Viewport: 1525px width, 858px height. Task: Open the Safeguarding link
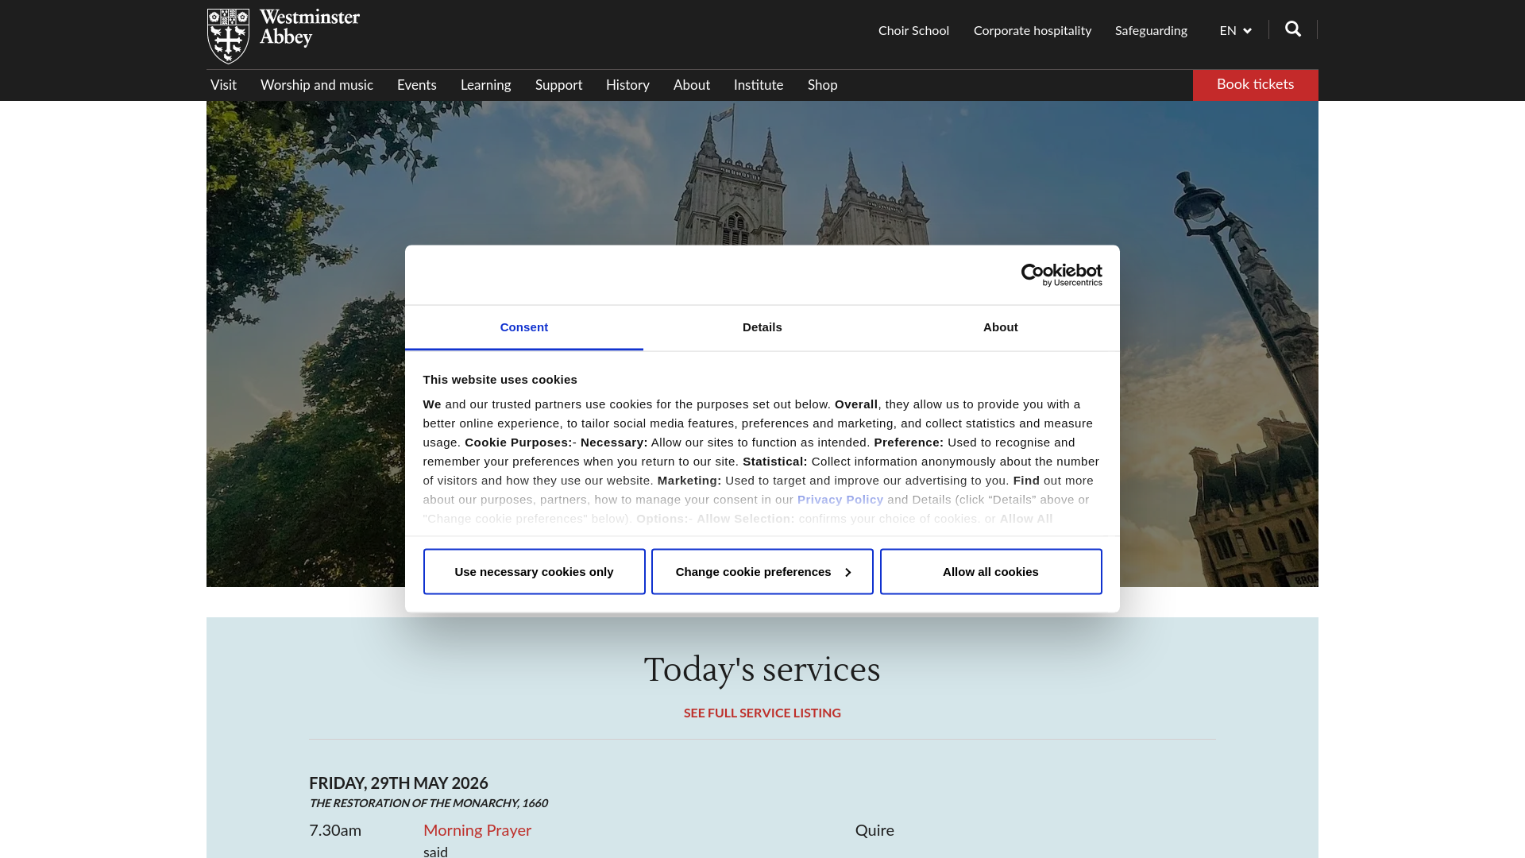pos(1151,31)
